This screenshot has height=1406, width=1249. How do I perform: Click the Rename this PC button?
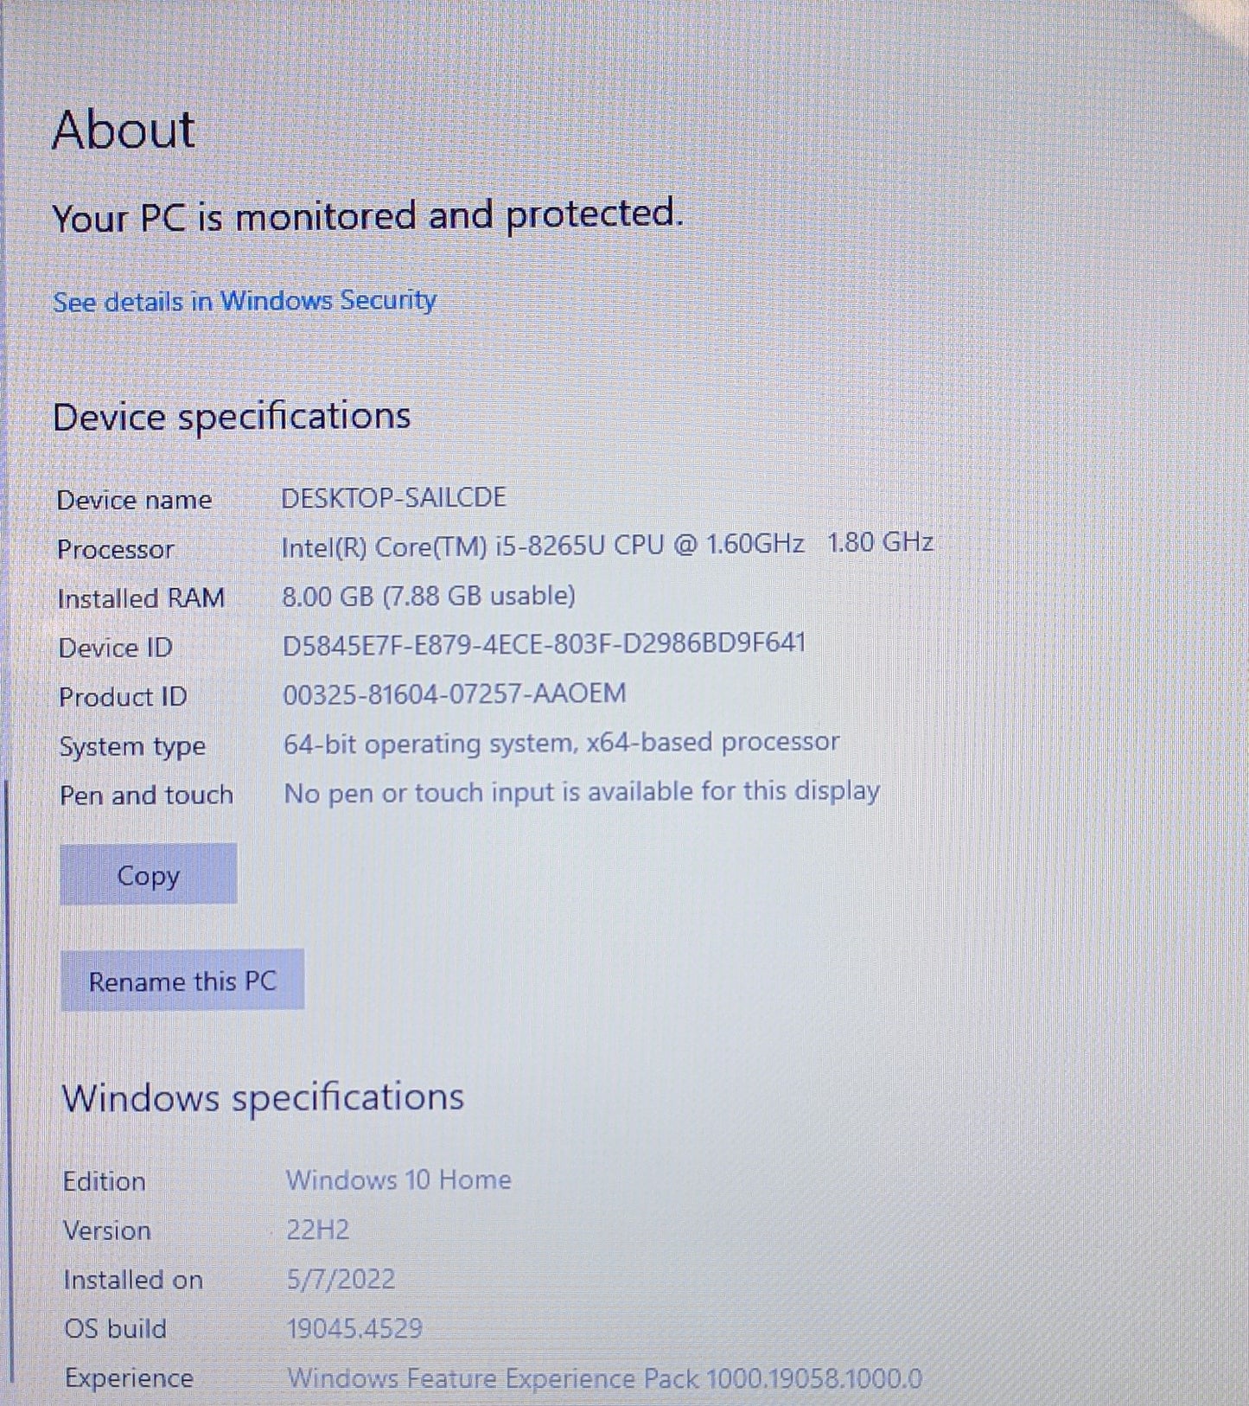[x=182, y=980]
